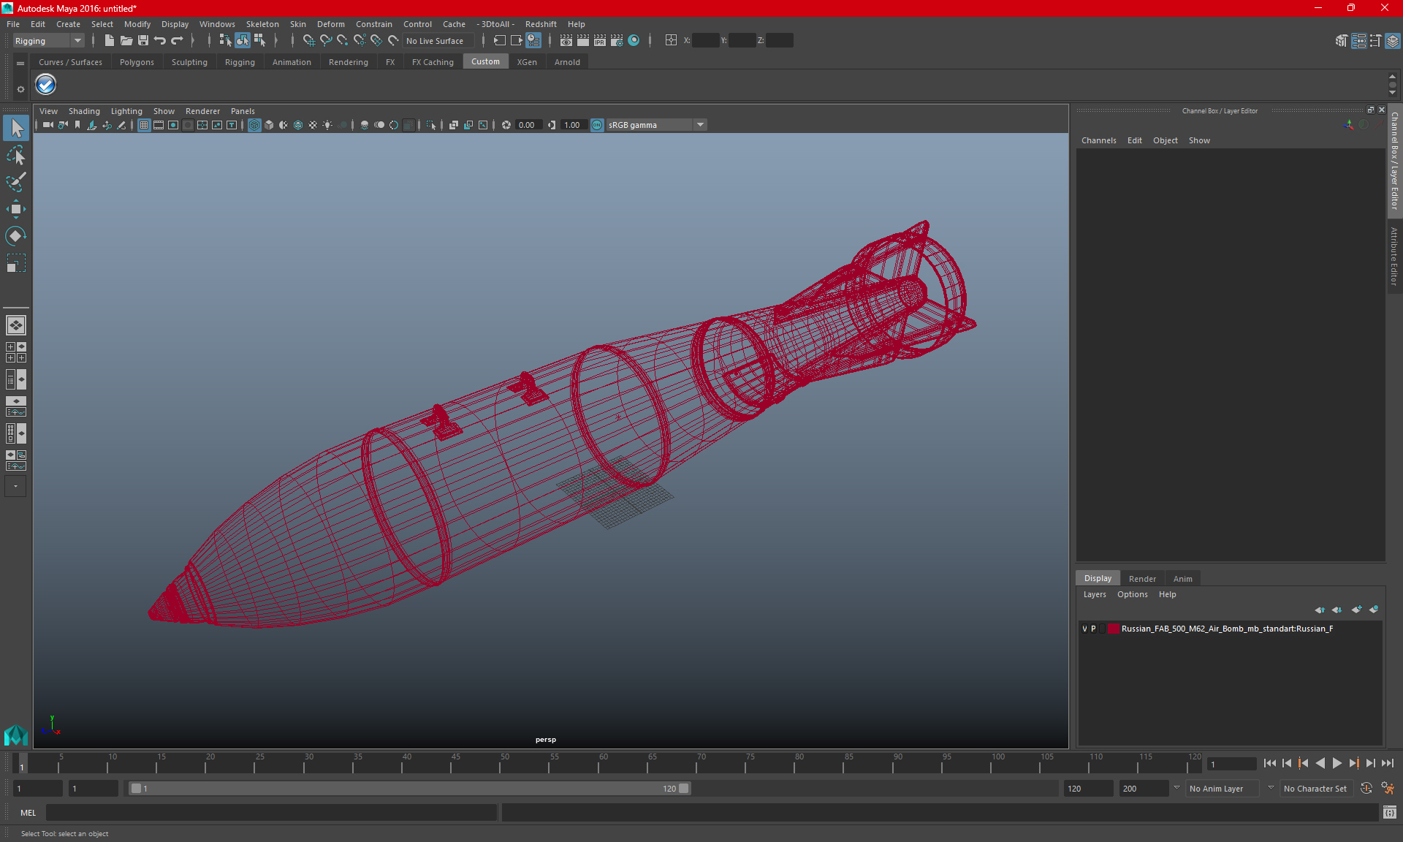
Task: Toggle the viewport grid display
Action: [144, 125]
